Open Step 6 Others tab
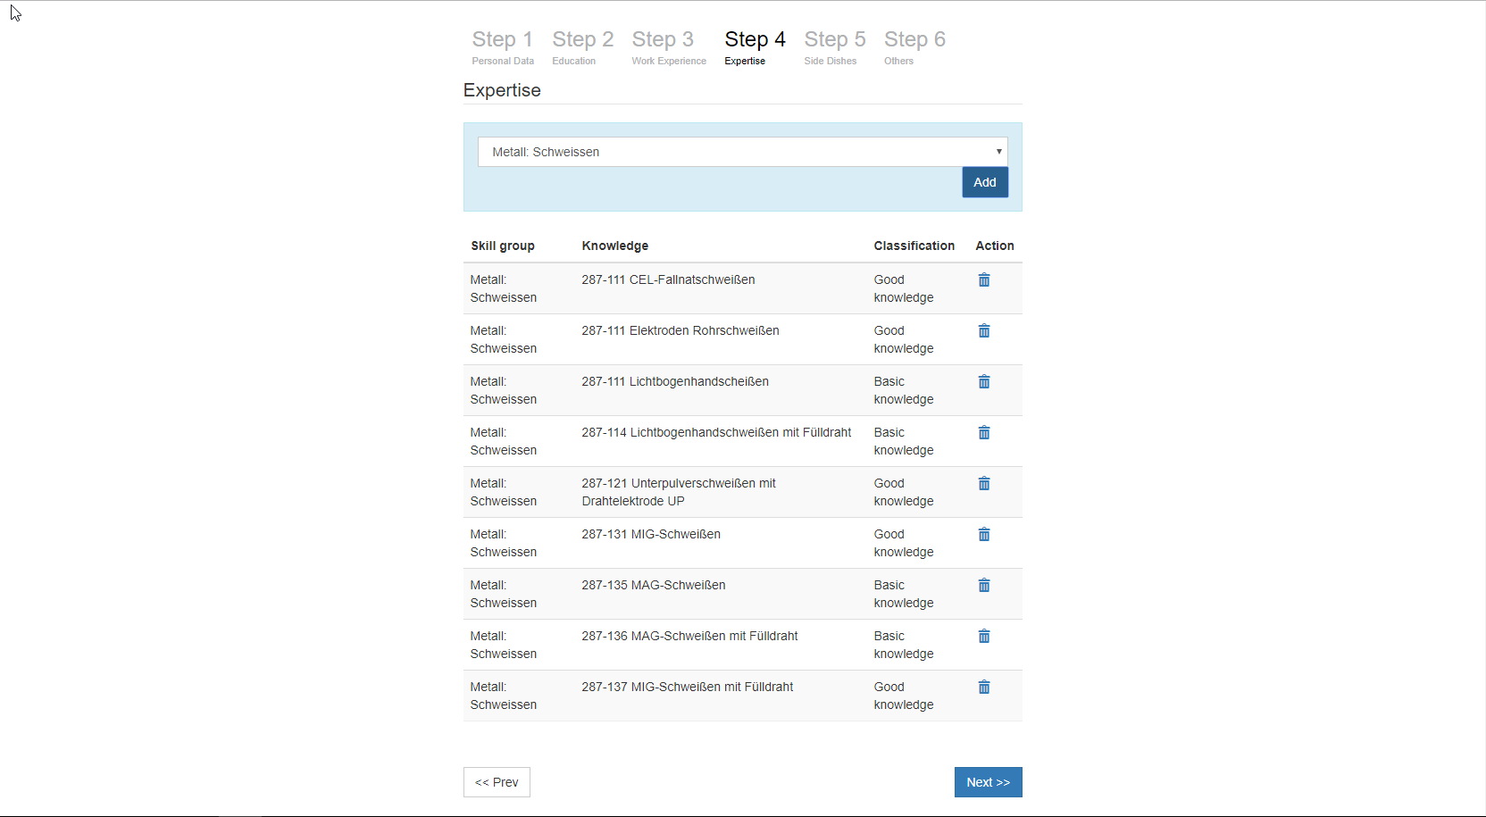 pyautogui.click(x=914, y=47)
